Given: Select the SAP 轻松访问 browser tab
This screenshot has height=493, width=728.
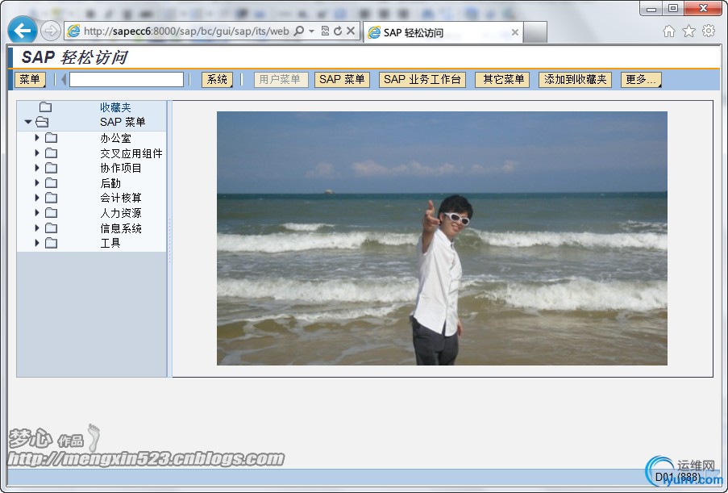Looking at the screenshot, I should click(x=443, y=32).
